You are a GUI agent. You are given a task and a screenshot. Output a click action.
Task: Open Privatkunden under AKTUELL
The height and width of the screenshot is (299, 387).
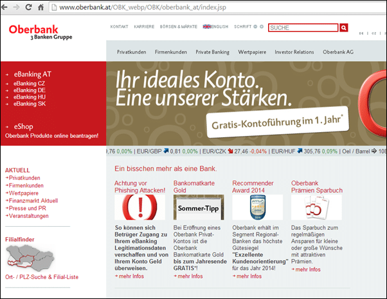(24, 178)
